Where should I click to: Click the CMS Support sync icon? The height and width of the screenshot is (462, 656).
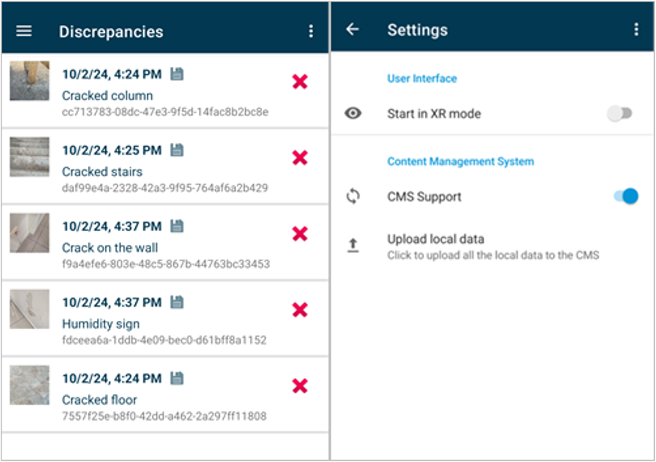point(353,196)
